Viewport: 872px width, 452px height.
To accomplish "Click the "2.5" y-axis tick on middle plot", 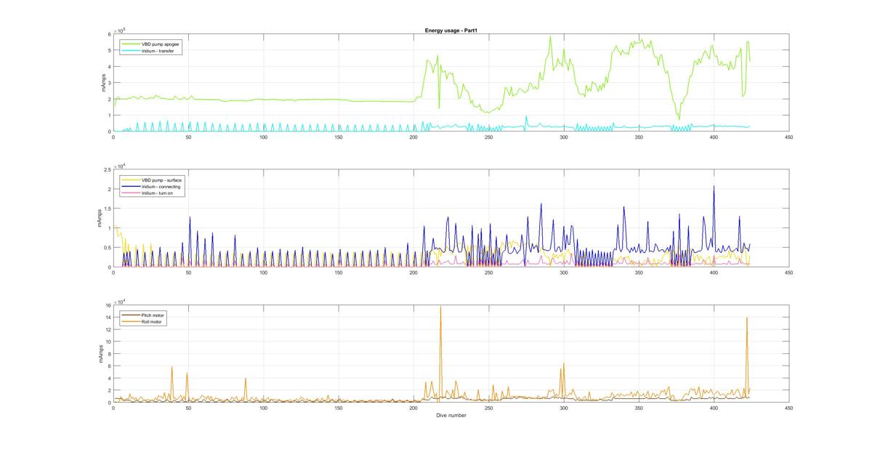I will point(108,169).
